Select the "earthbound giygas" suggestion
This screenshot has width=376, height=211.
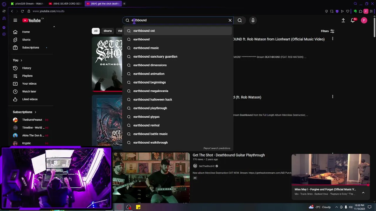178,117
